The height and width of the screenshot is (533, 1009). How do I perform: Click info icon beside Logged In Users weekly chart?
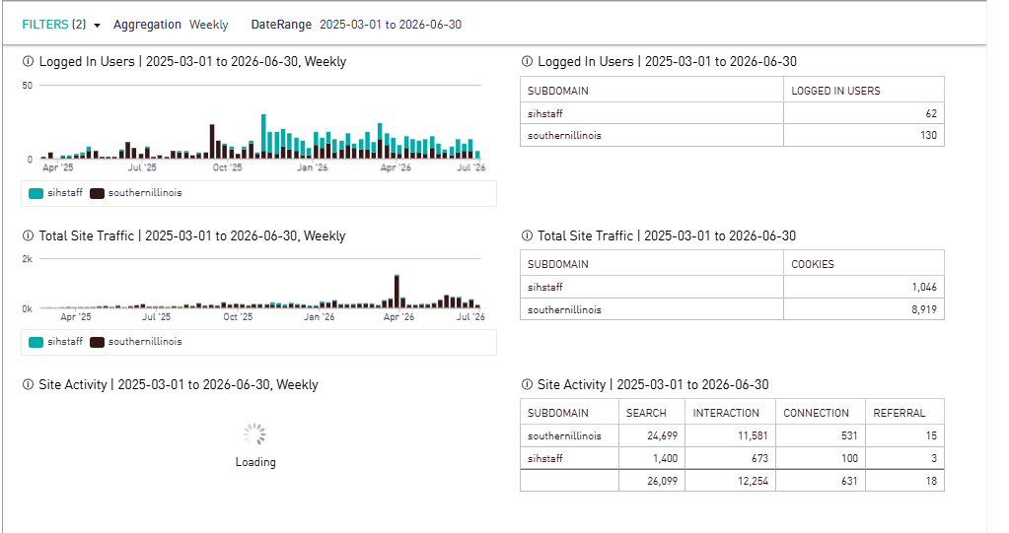[28, 62]
